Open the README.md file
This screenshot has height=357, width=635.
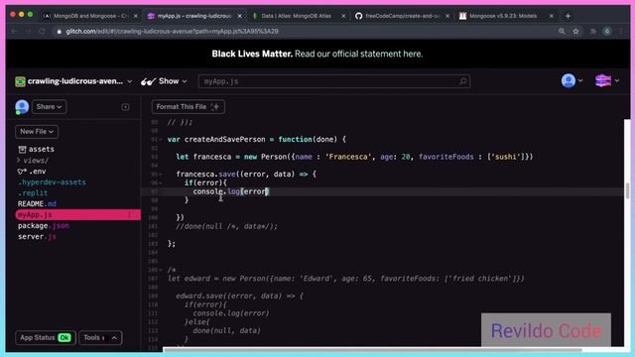click(37, 203)
